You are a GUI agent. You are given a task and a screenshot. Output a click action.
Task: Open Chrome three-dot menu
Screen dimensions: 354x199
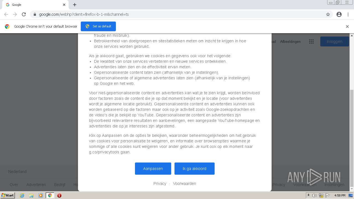click(348, 14)
